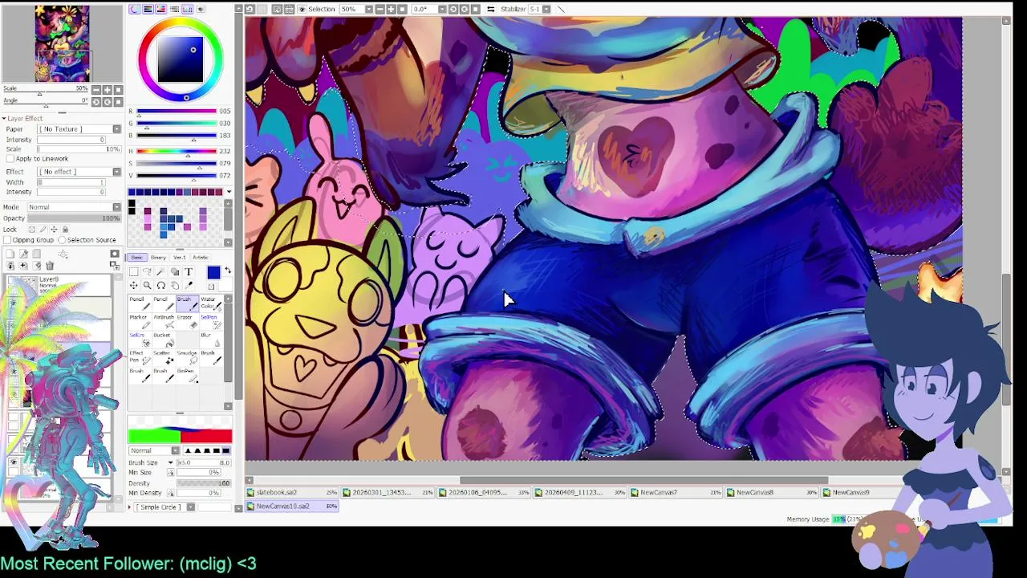Click zoom in plus button under navigator
1027x578 pixels.
click(108, 90)
